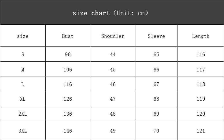Image resolution: width=224 pixels, height=140 pixels.
Task: Click sleeve value 70
Action: pyautogui.click(x=156, y=131)
